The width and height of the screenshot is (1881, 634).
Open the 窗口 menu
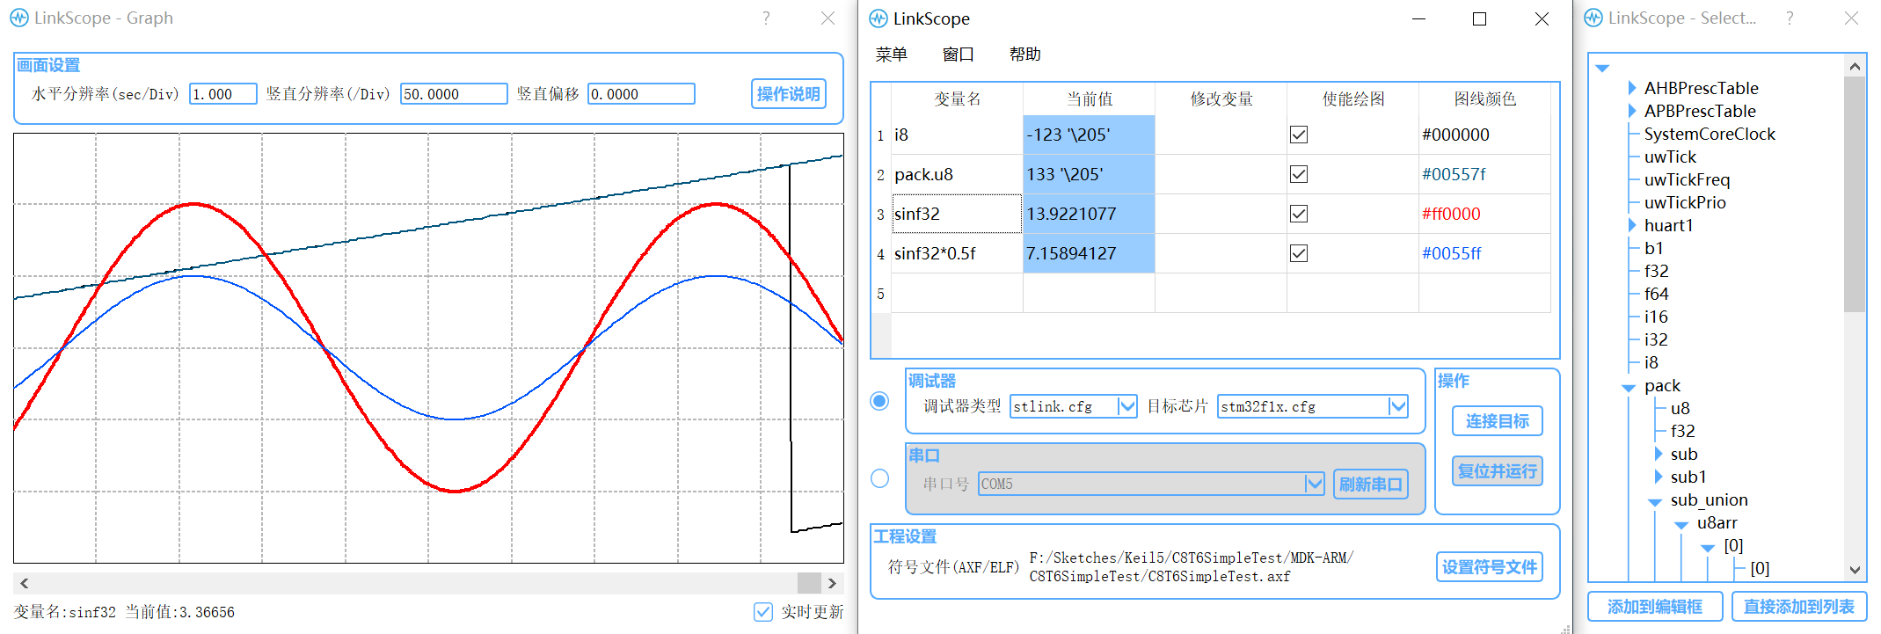click(959, 55)
